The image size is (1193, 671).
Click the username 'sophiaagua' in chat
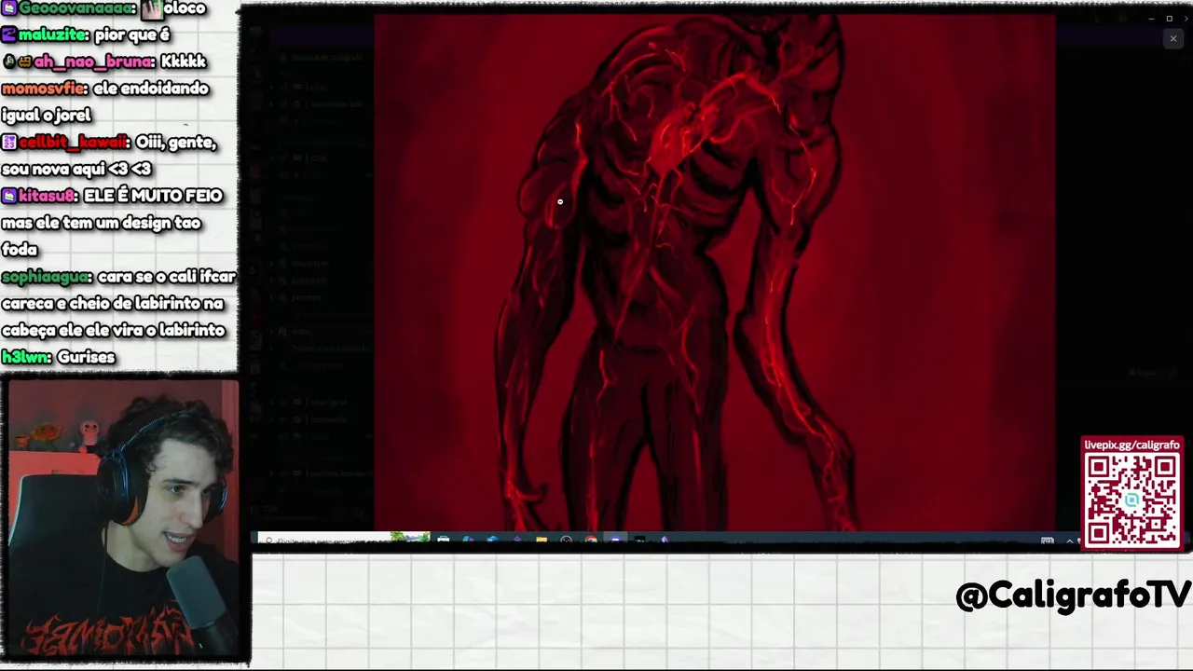click(47, 277)
